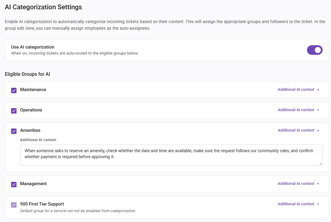Click the AI Categorization Settings heading
Image resolution: width=331 pixels, height=222 pixels.
tap(43, 7)
